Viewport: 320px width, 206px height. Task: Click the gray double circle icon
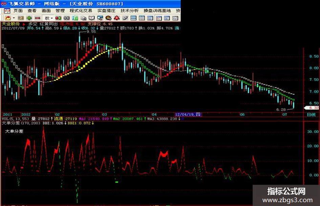click(67, 18)
